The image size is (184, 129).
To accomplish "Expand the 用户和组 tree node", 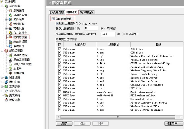I will pos(2,82).
